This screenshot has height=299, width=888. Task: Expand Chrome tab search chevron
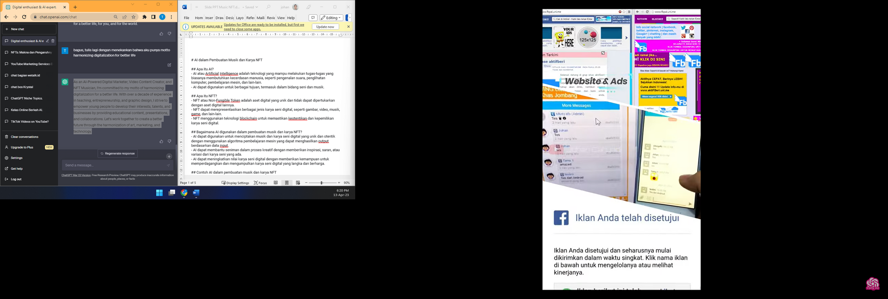click(133, 5)
